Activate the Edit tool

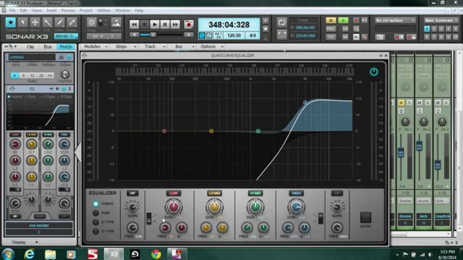click(47, 23)
